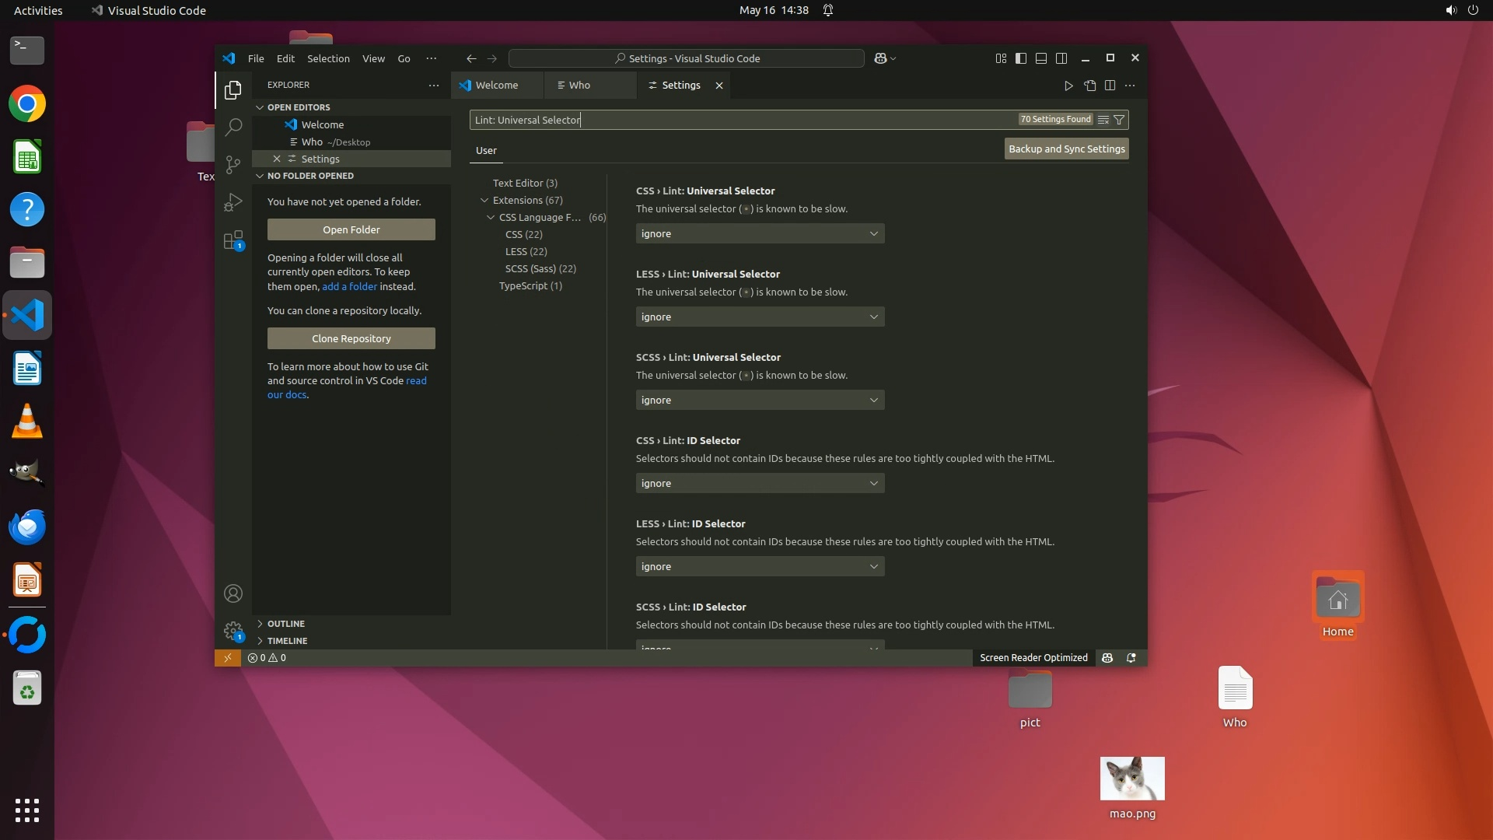Open the CSS Universal Selector dropdown
This screenshot has width=1493, height=840.
click(x=760, y=234)
